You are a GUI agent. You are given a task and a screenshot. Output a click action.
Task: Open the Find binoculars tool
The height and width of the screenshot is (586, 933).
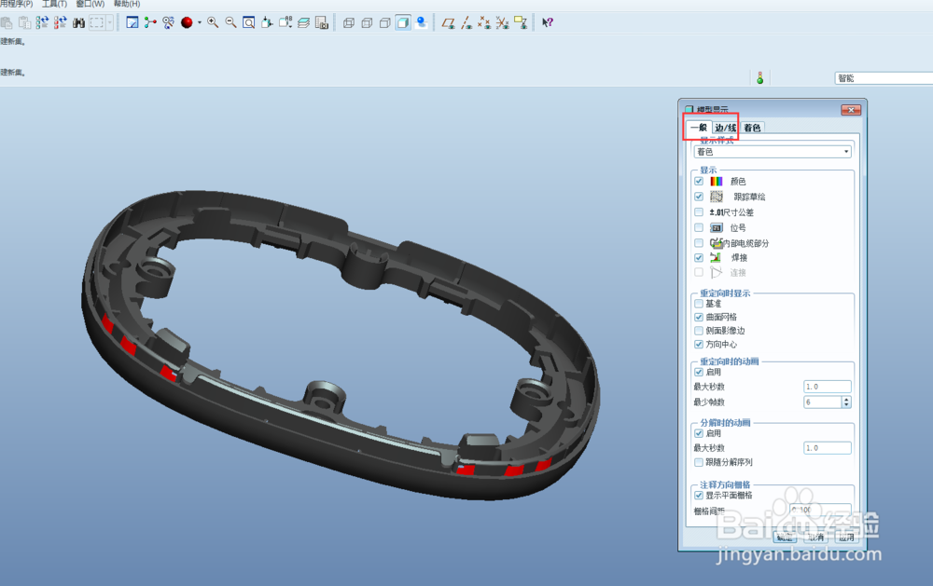point(78,22)
